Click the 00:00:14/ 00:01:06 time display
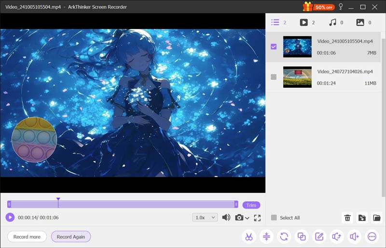This screenshot has height=248, width=386. [38, 218]
